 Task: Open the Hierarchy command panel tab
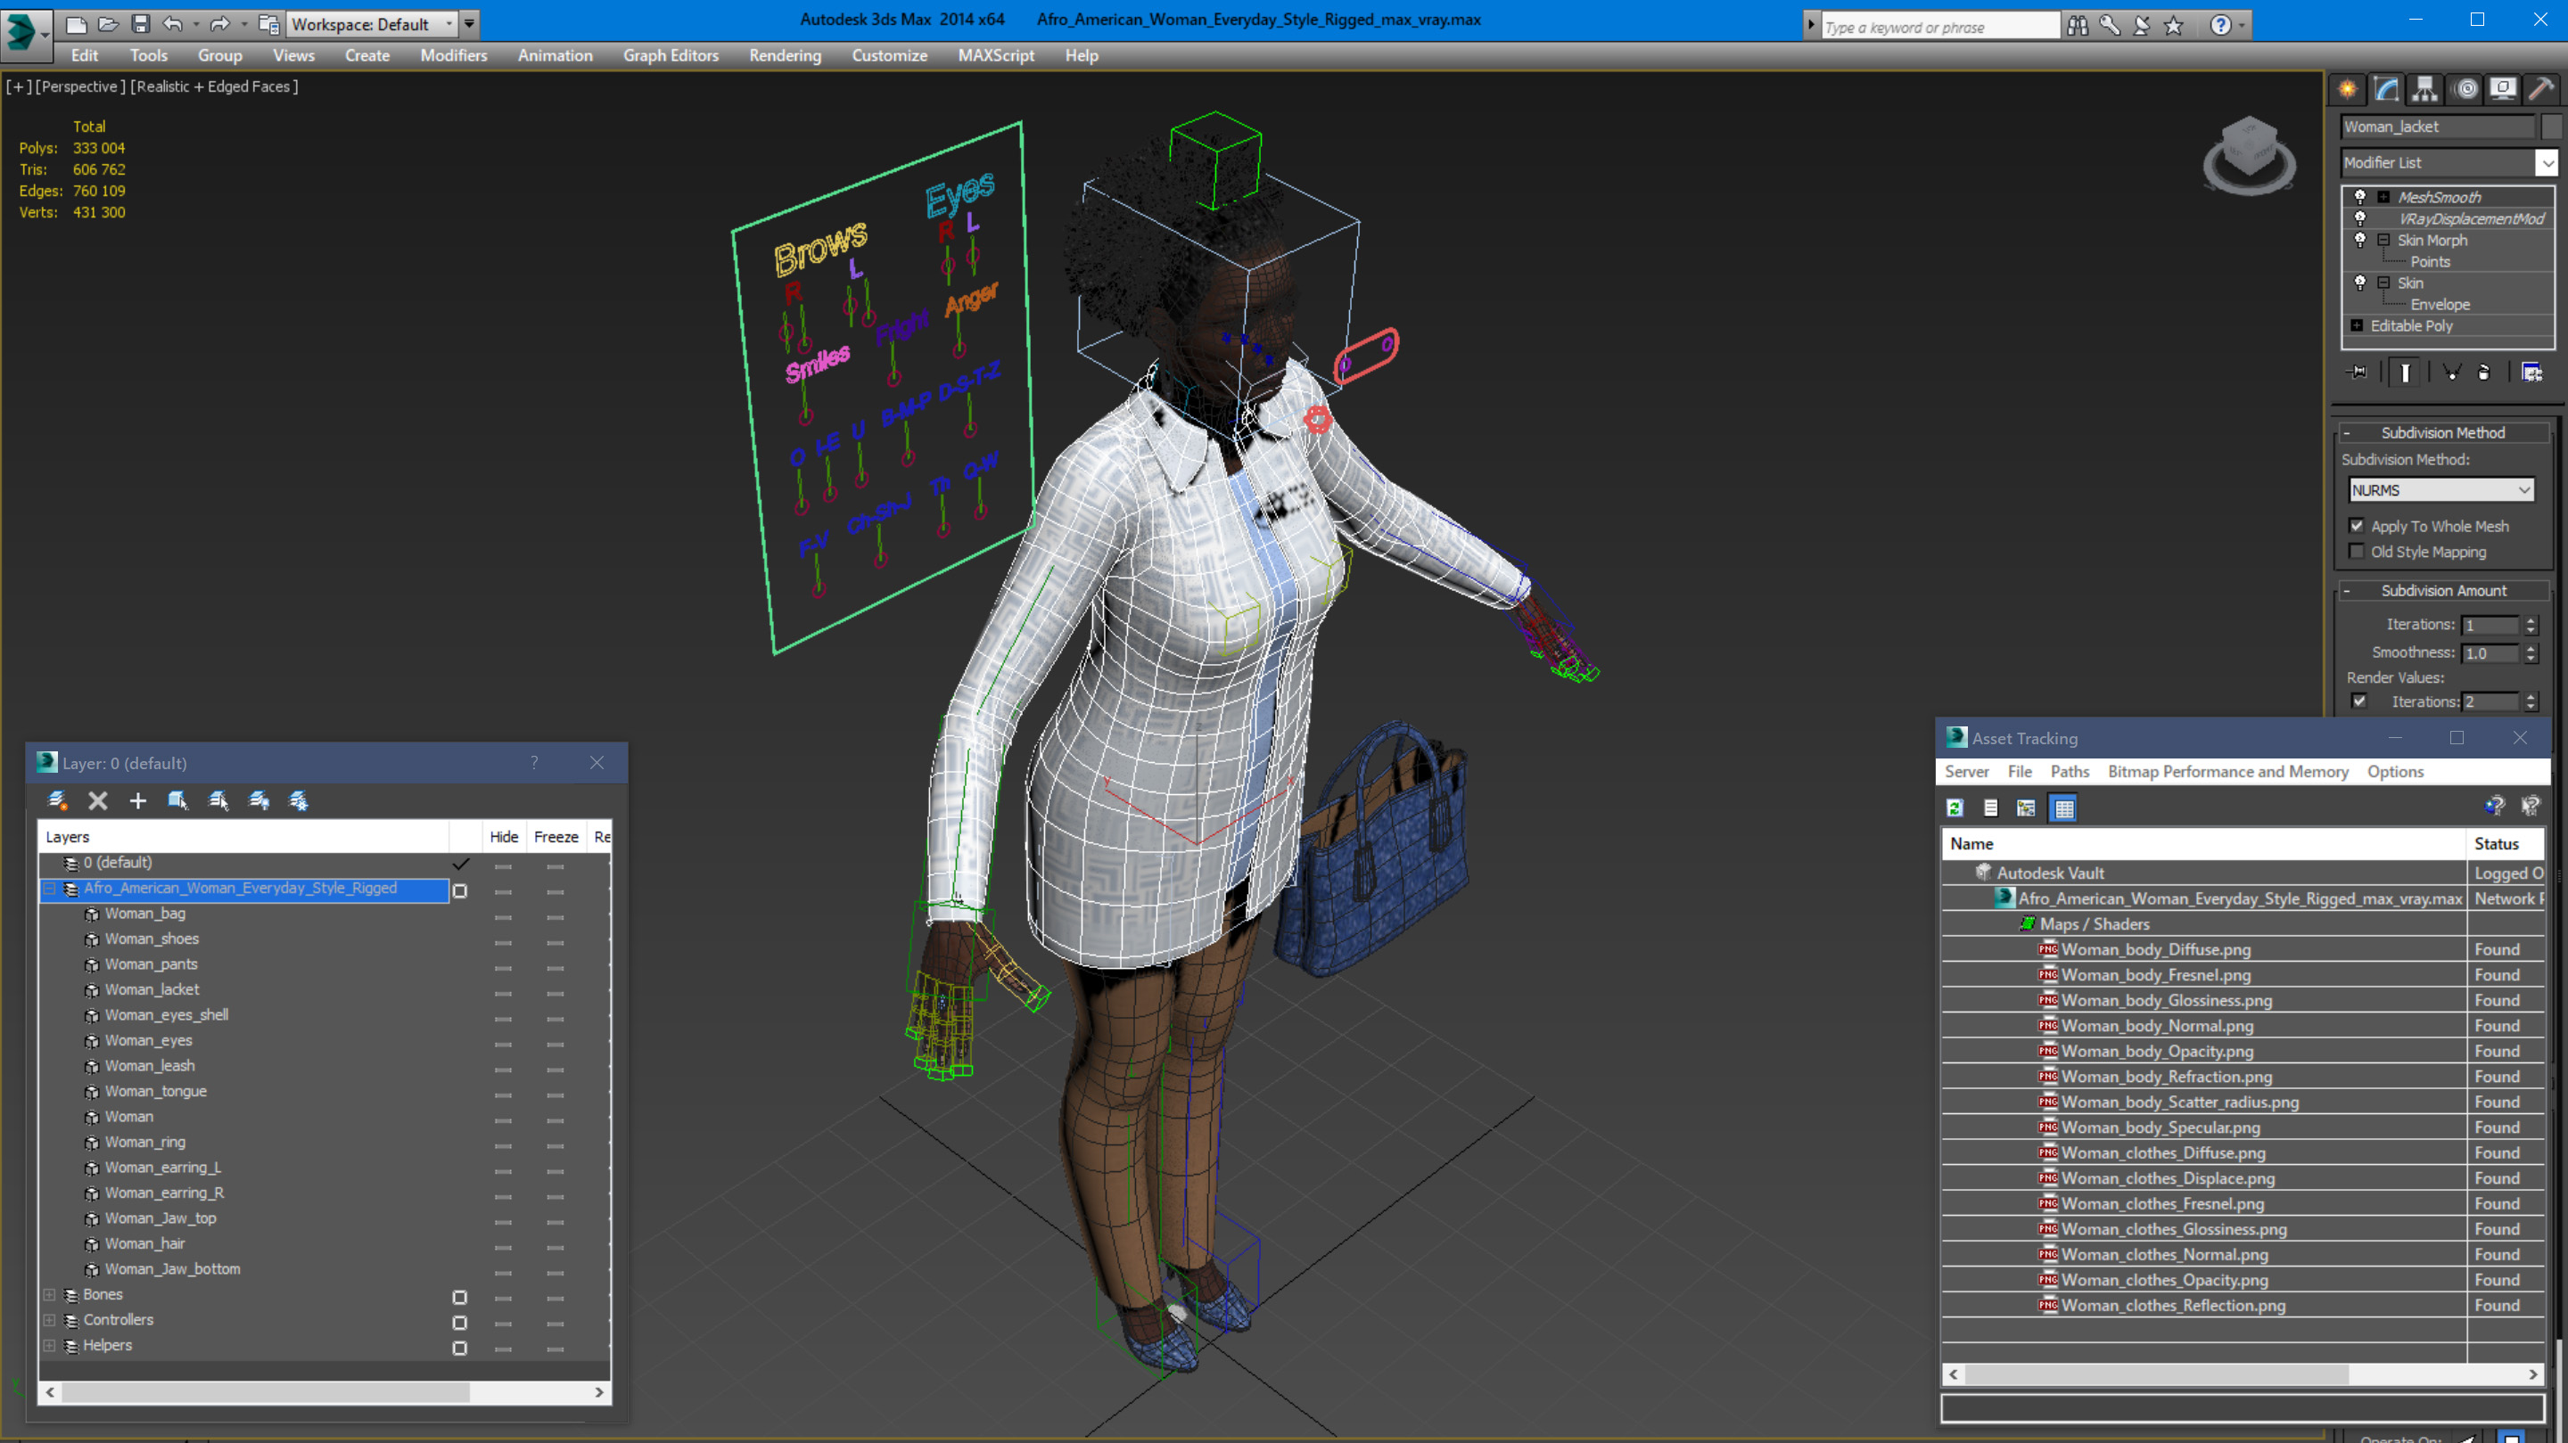pyautogui.click(x=2424, y=90)
